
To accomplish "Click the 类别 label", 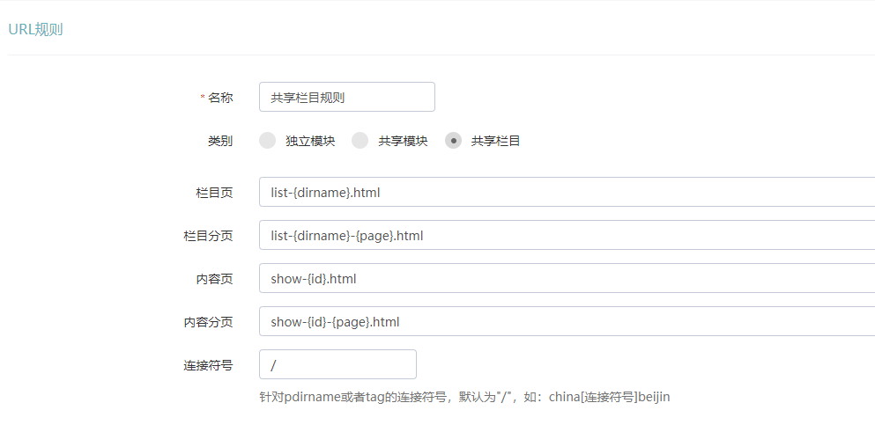I will click(x=220, y=141).
